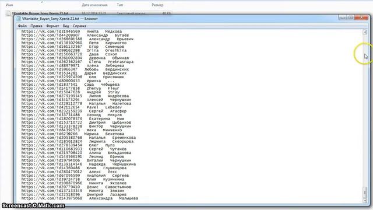Viewport: 373px width, 210px height.
Task: Sort by Тип column in Explorer
Action: (119, 5)
